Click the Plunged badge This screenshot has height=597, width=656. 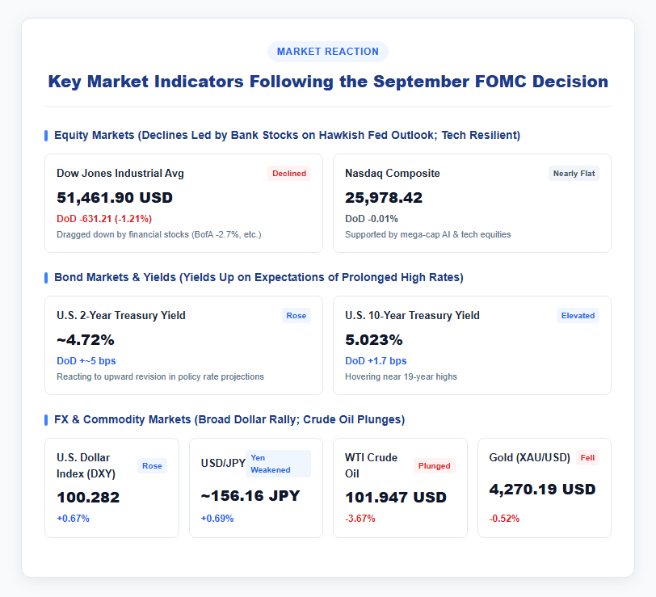(435, 465)
